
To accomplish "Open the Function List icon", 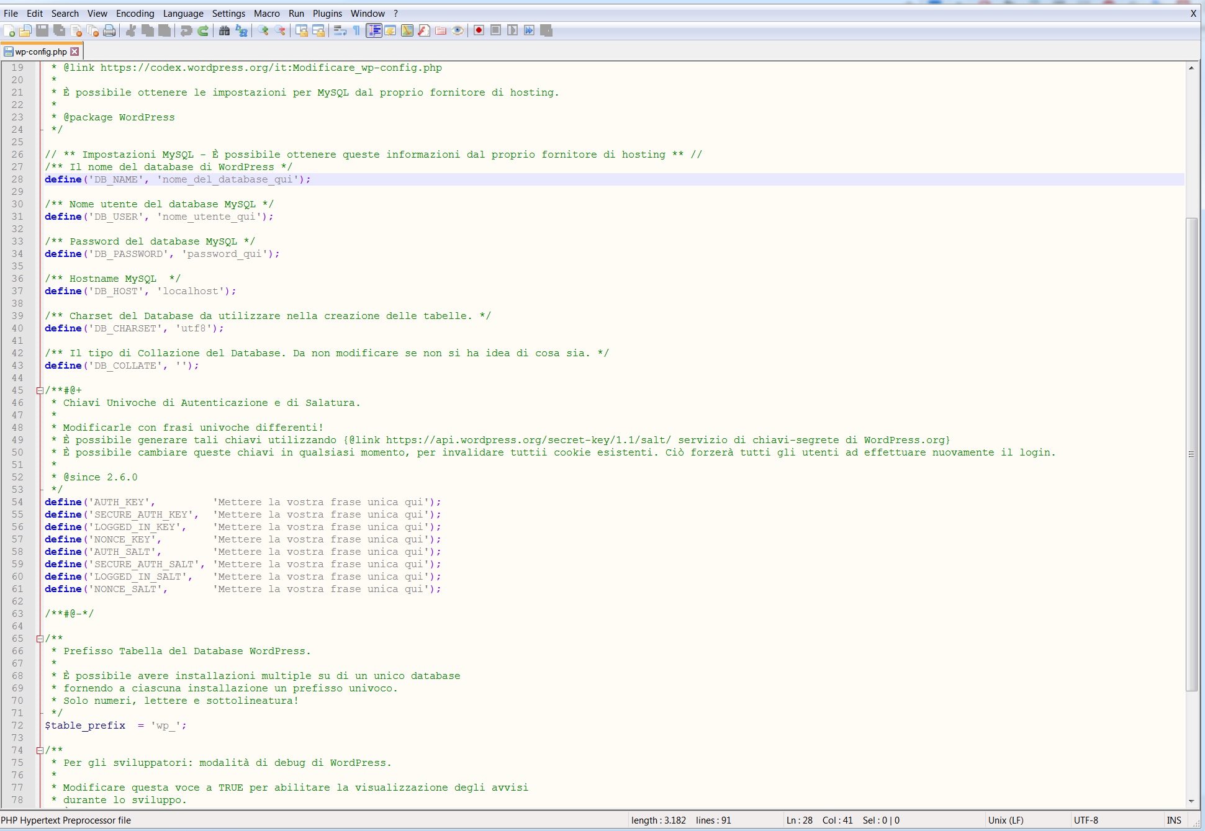I will (424, 30).
